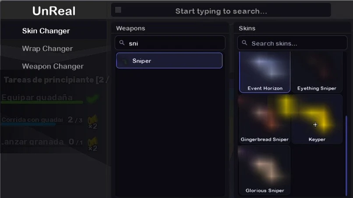
Task: Choose the Gingerbread Sniper skin
Action: (x=265, y=119)
